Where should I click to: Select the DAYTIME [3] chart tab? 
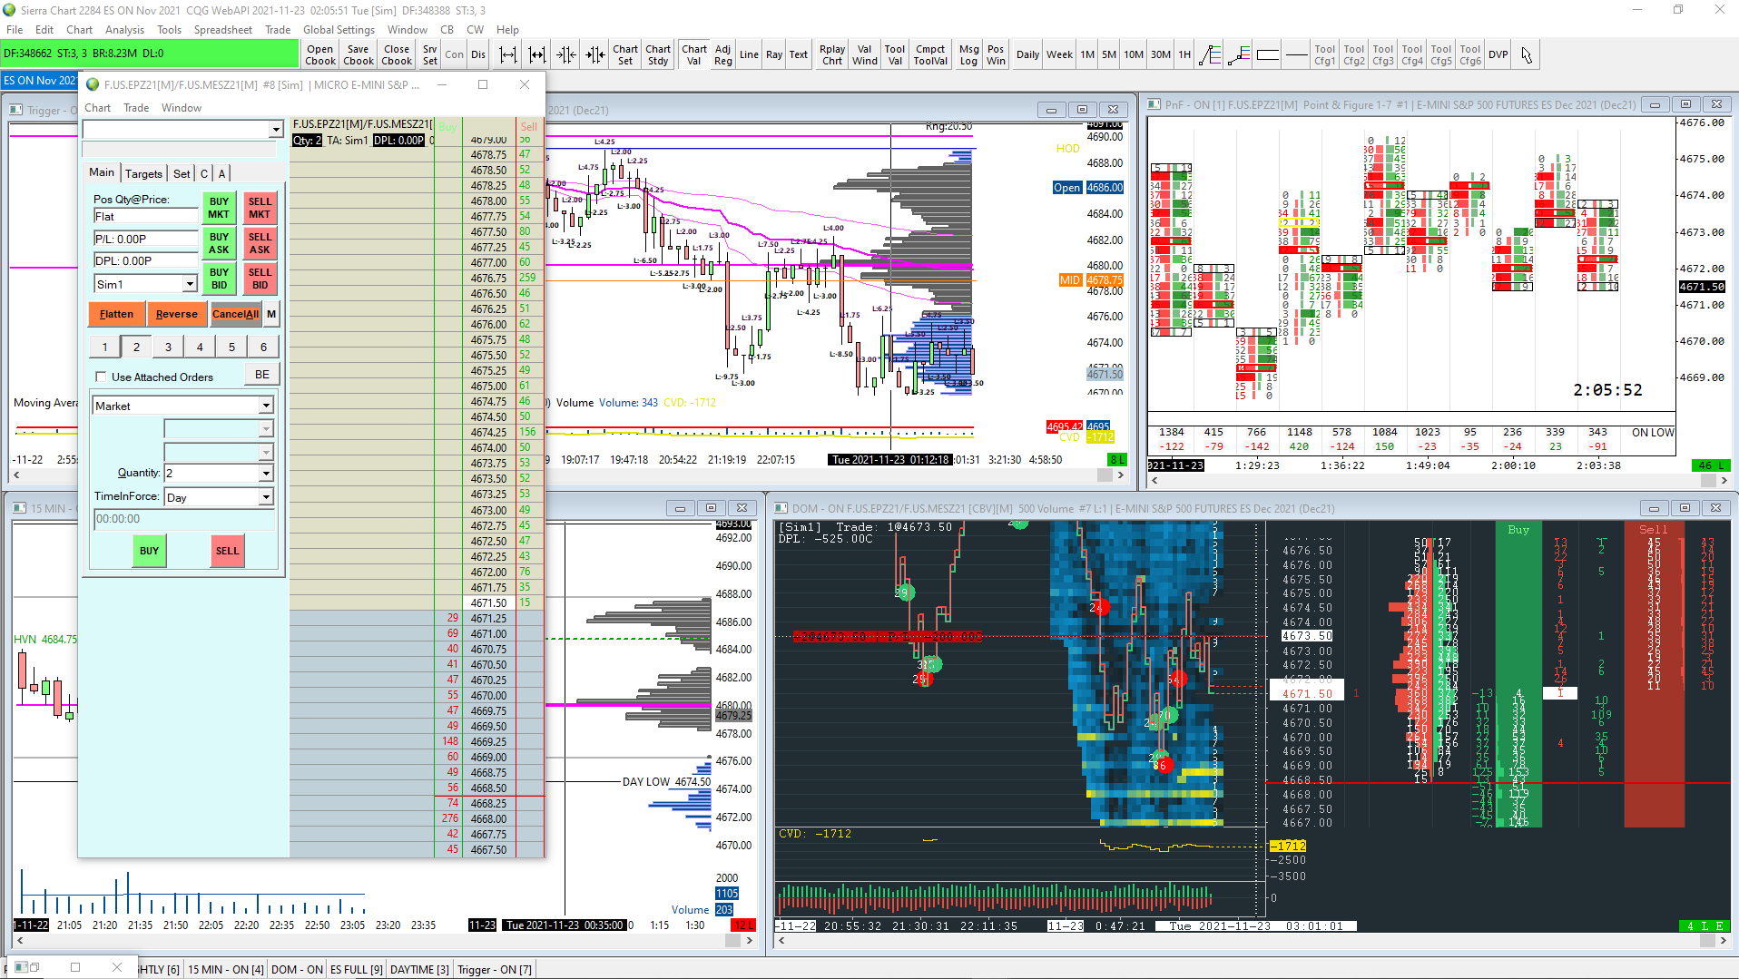[419, 970]
